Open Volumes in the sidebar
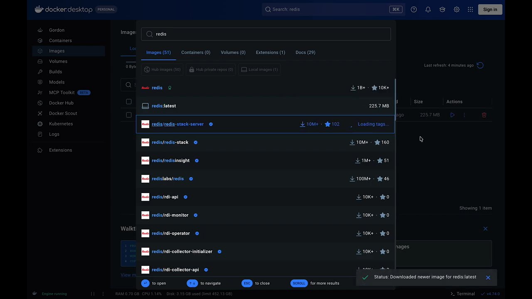 tap(58, 61)
